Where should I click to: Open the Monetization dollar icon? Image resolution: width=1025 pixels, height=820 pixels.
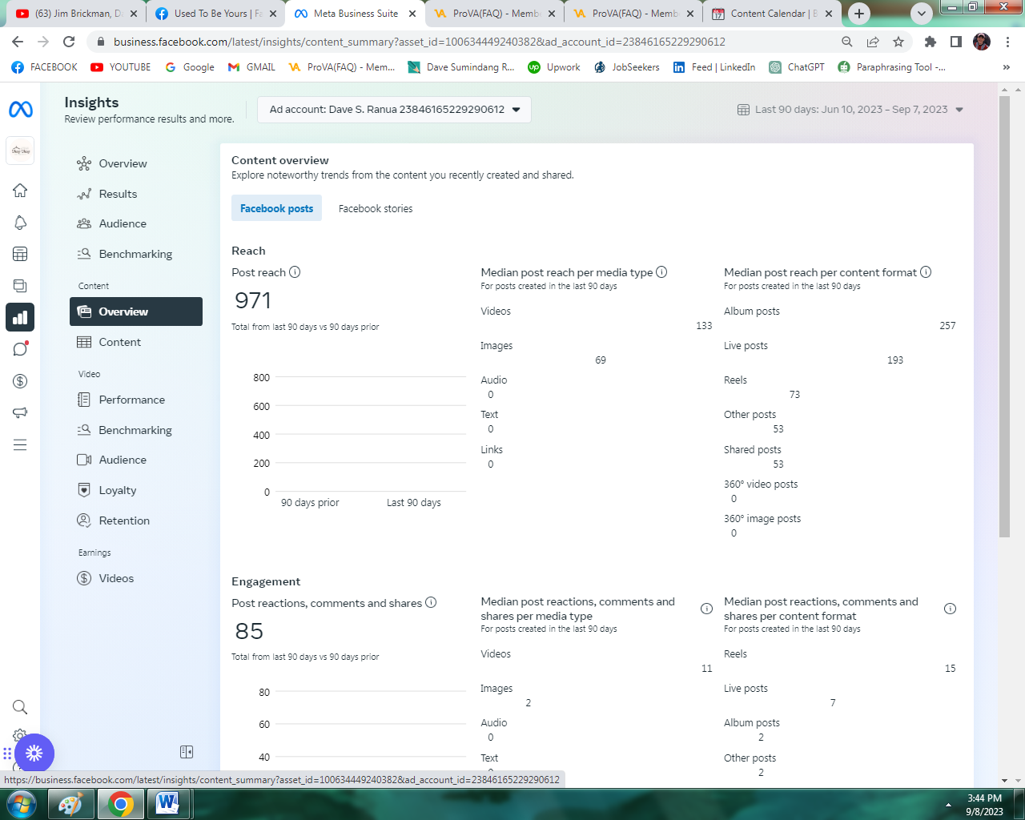pyautogui.click(x=20, y=380)
